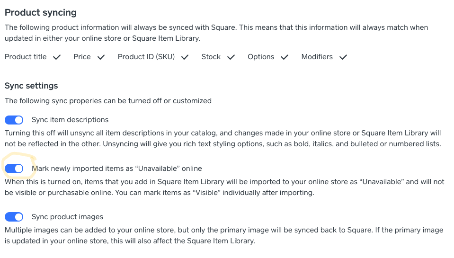Disable the Sync item descriptions toggle

[14, 120]
